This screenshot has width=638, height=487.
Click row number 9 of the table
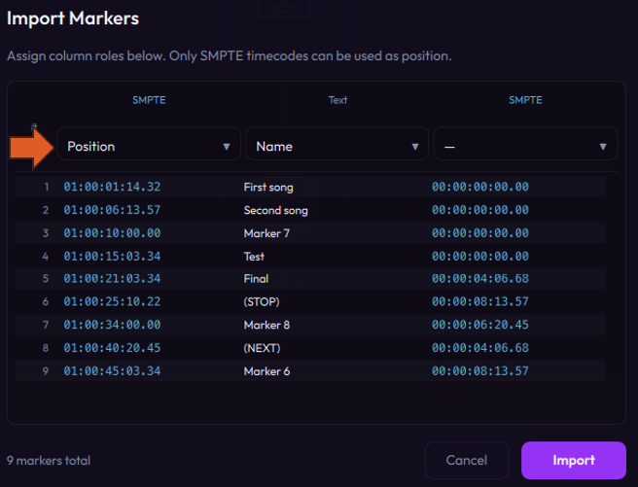(x=46, y=371)
